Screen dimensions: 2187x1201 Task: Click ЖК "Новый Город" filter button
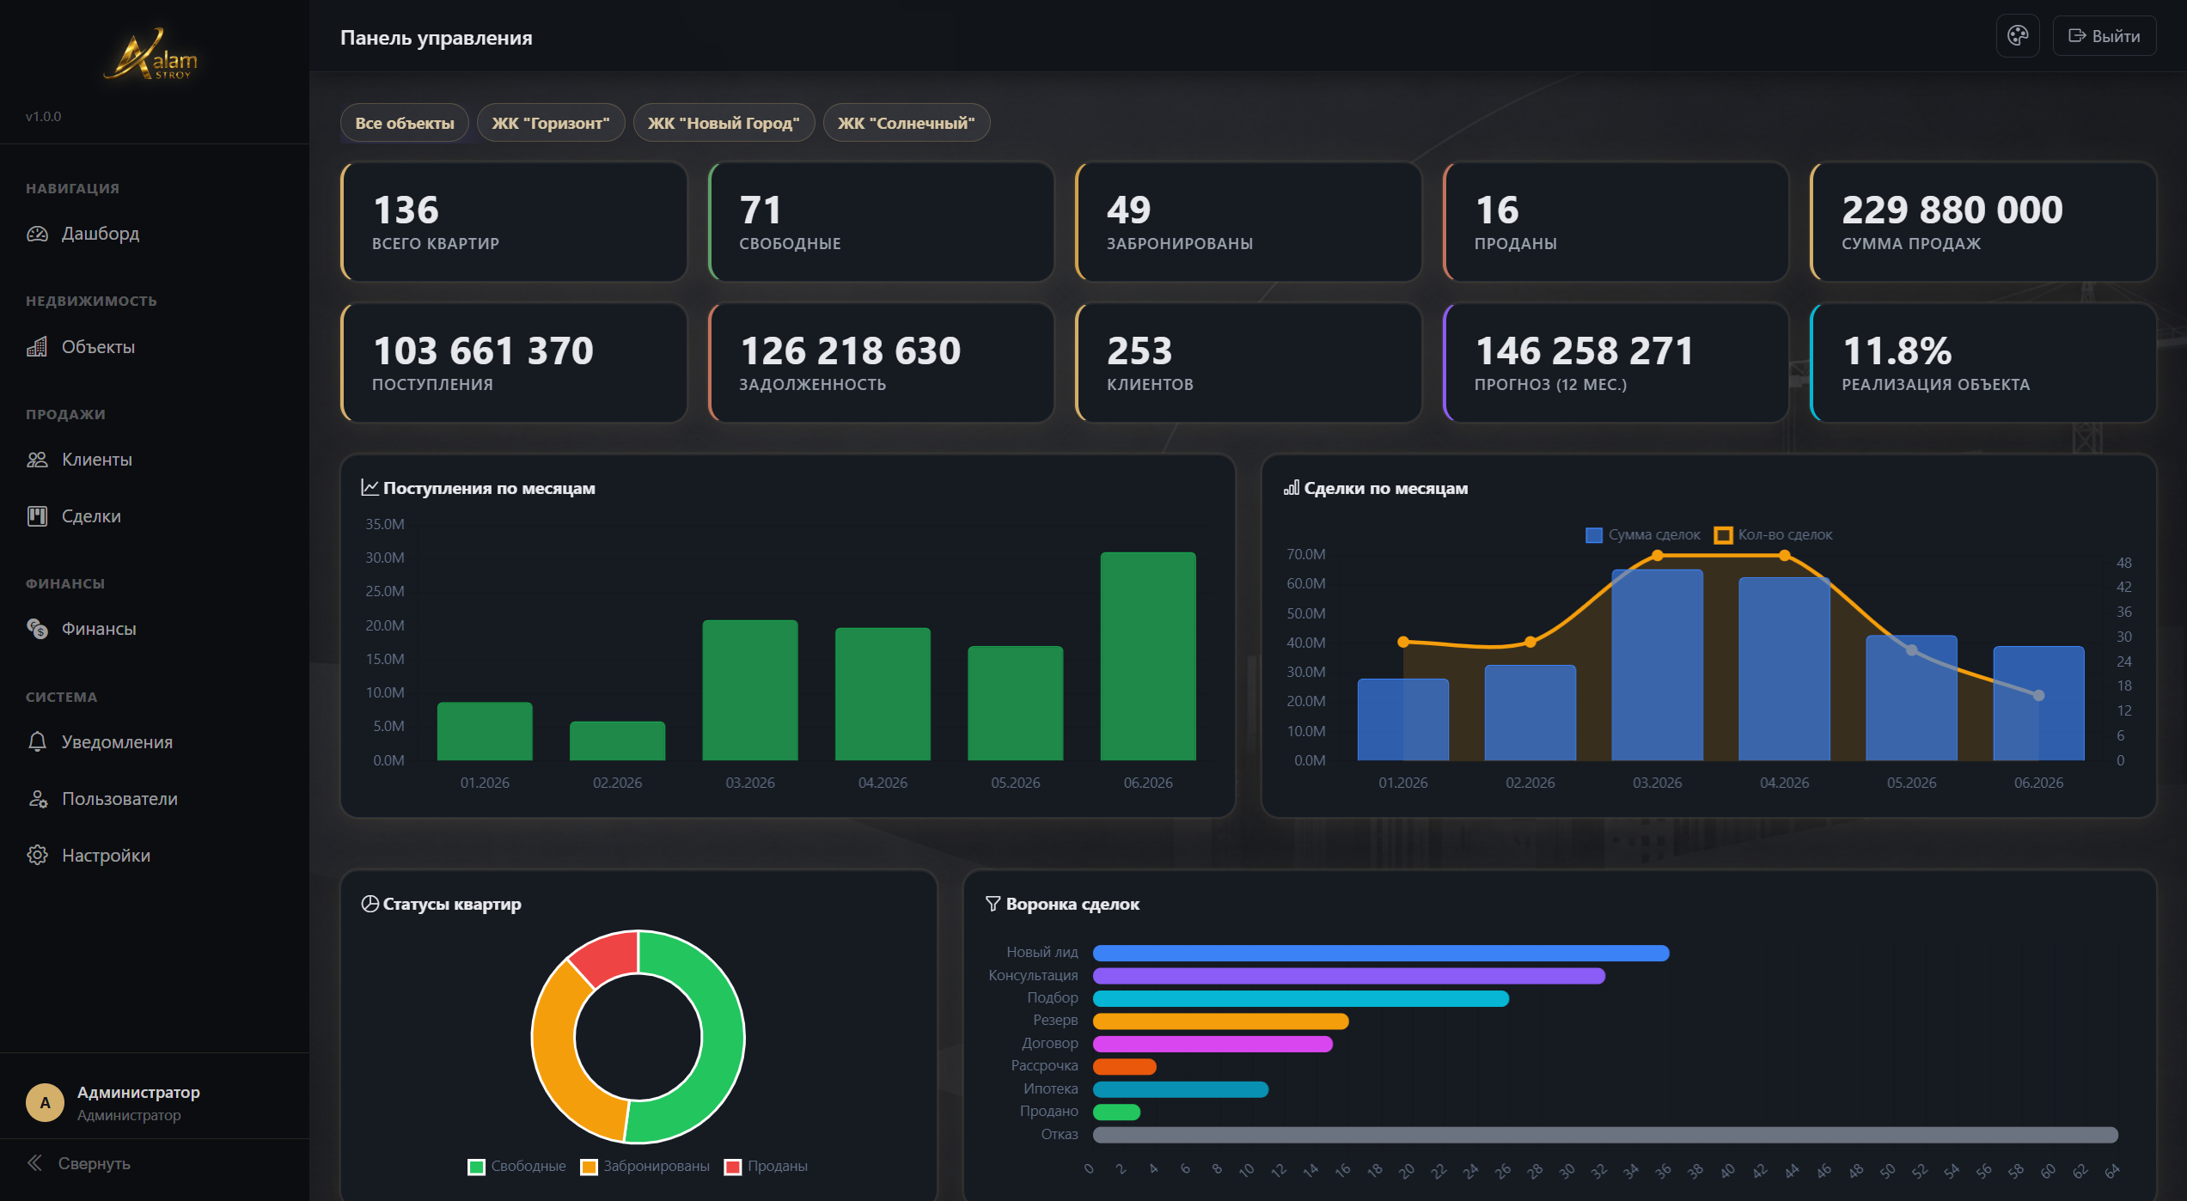(724, 123)
